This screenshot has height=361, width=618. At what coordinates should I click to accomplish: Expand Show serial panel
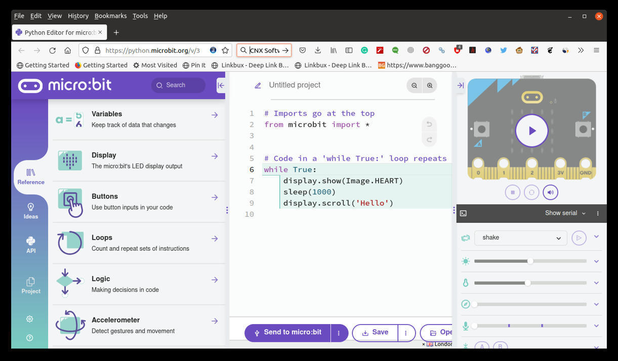tap(565, 213)
